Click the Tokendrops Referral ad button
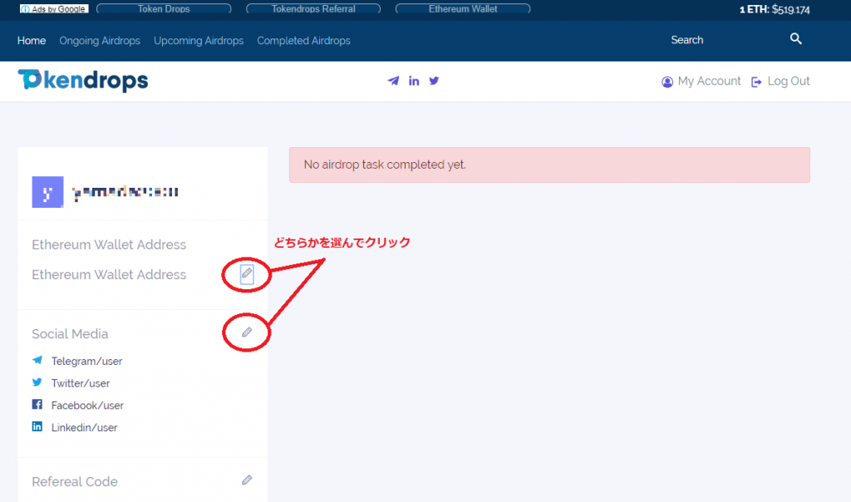The height and width of the screenshot is (502, 851). [x=313, y=8]
